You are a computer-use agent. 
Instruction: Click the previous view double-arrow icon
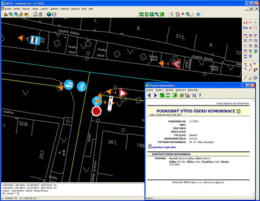[245, 57]
